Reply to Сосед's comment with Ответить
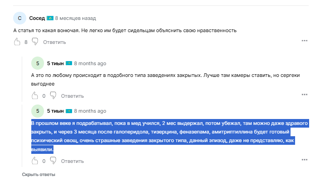 pos(54,42)
